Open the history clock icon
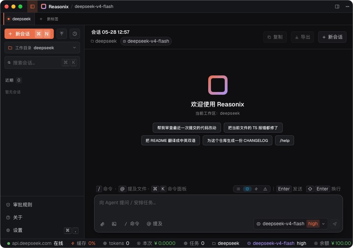The height and width of the screenshot is (248, 353). tap(75, 34)
